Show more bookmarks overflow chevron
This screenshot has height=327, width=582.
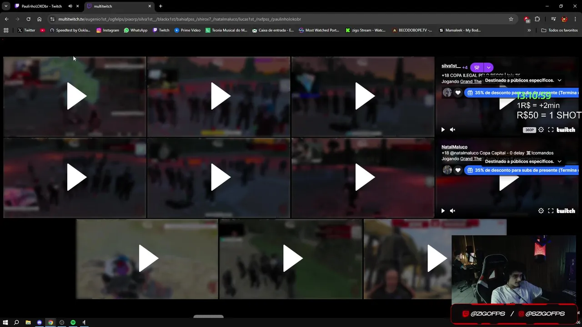[529, 30]
